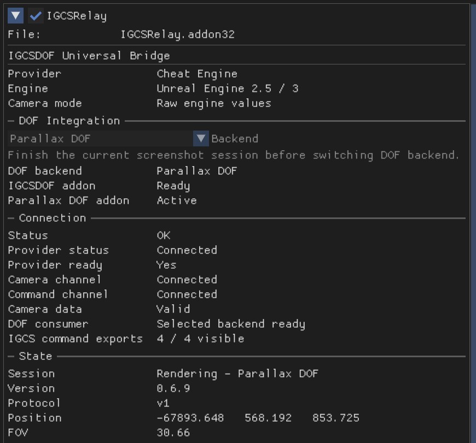Viewport: 476px width, 443px height.
Task: Click the 853.725 position coordinate
Action: [336, 418]
